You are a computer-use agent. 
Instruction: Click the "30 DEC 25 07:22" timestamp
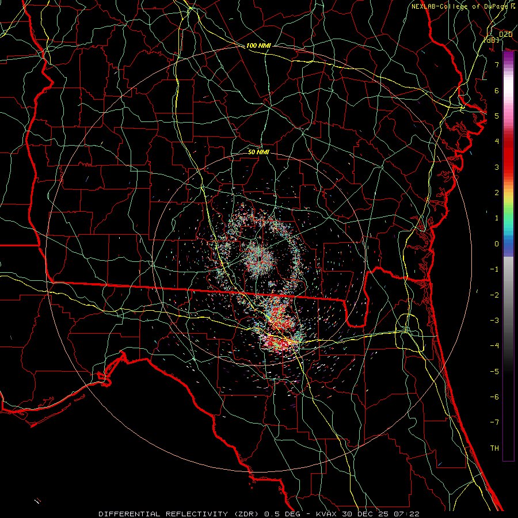380,514
